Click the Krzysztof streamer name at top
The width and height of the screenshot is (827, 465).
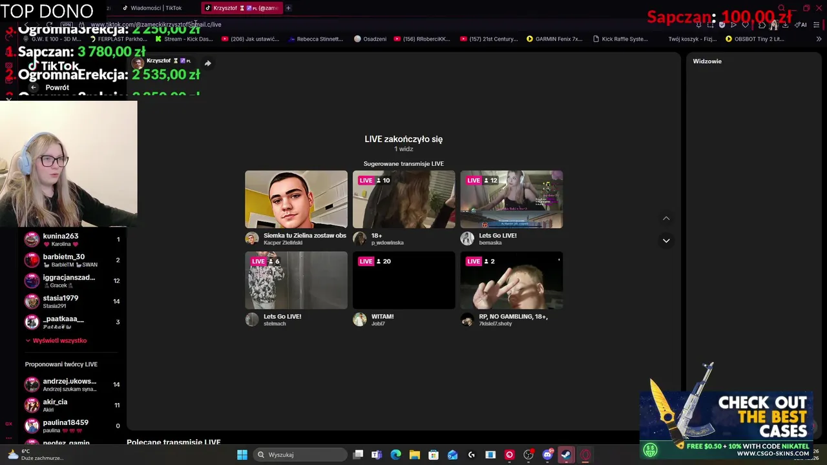click(x=158, y=61)
